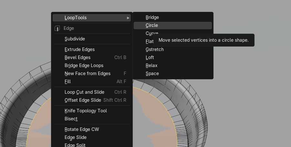Subdivide the selected edges
The width and height of the screenshot is (291, 147).
click(x=75, y=39)
